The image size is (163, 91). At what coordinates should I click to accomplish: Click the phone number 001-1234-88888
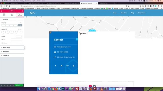[x=62, y=52]
